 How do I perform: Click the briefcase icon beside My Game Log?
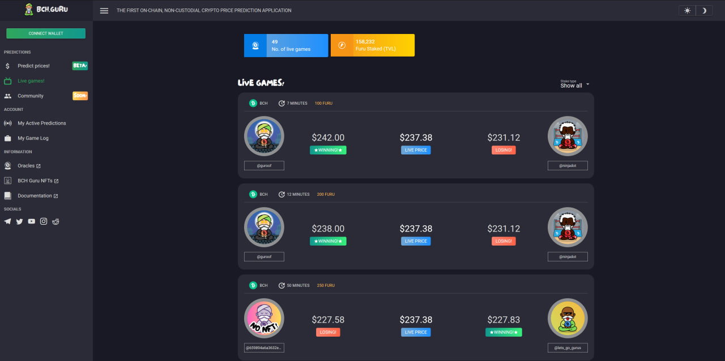click(x=7, y=138)
